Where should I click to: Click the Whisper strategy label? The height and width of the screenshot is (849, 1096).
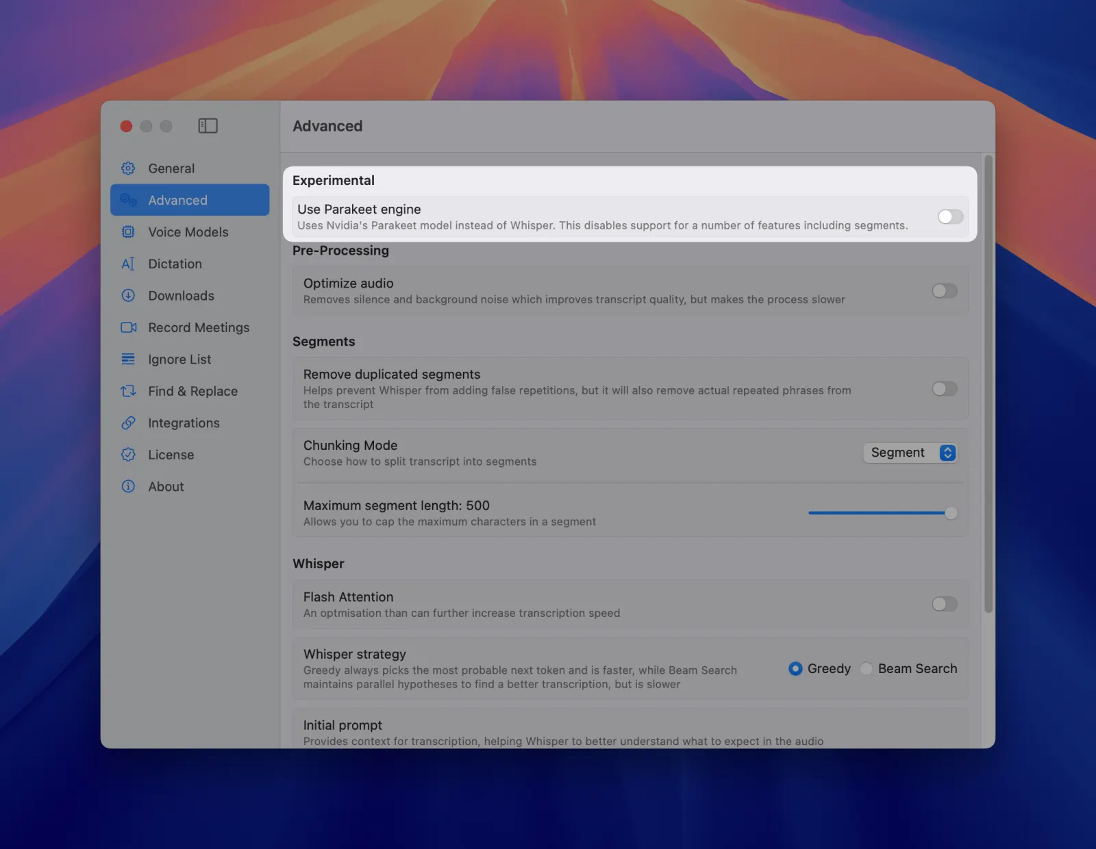355,654
